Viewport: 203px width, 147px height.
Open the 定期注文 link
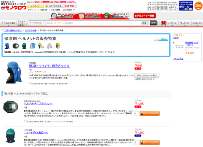(44, 10)
